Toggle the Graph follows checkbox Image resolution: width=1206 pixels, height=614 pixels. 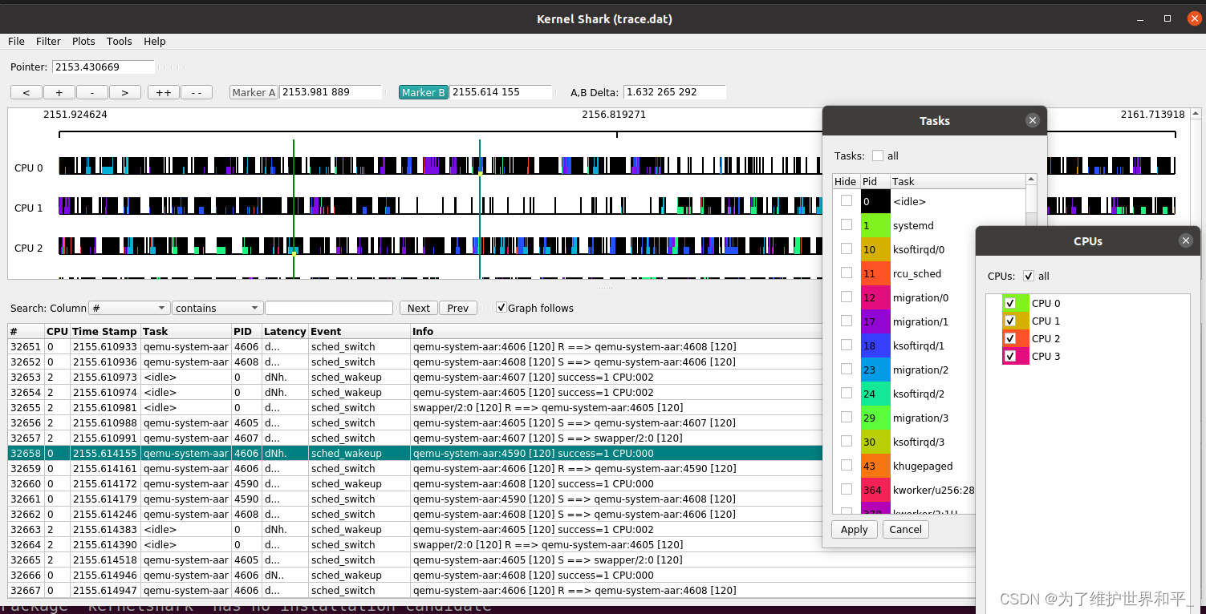point(501,308)
